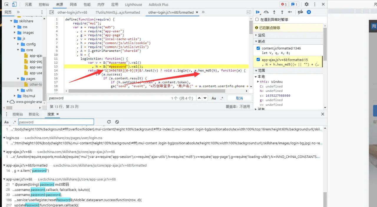Open DevTools settings gear

click(307, 4)
